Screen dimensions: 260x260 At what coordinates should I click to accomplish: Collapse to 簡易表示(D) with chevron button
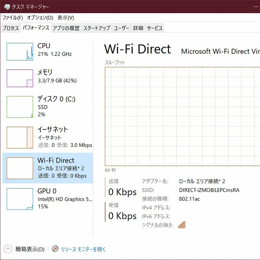click(x=8, y=249)
